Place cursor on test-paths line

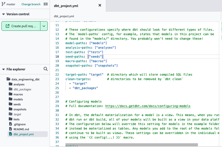click(84, 52)
